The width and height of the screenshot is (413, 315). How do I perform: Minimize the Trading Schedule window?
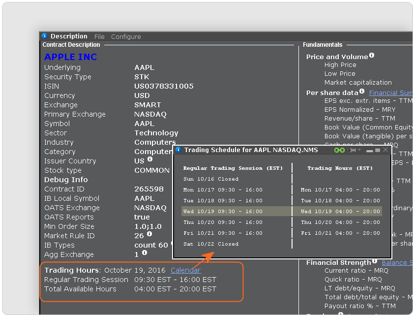[x=370, y=151]
